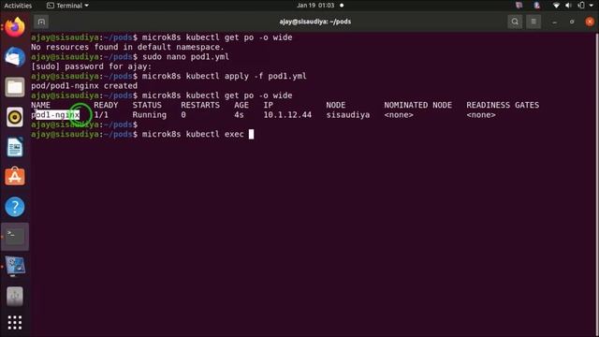Click the AGE value 4s

click(240, 114)
